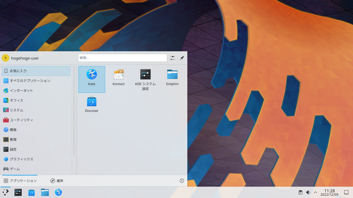Click the 検索 search field
The width and height of the screenshot is (353, 198).
coord(122,58)
